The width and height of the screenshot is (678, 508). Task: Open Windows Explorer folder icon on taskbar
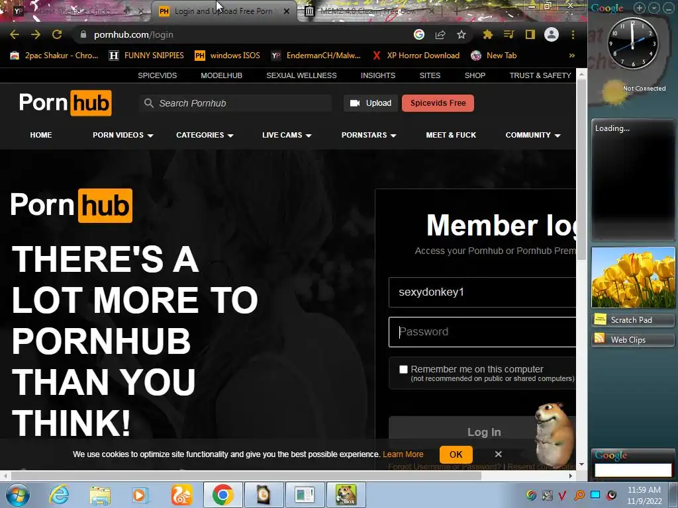pyautogui.click(x=100, y=495)
